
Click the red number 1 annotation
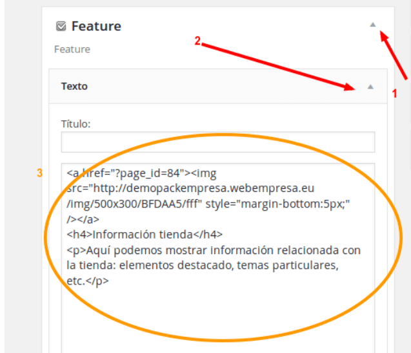click(x=394, y=94)
